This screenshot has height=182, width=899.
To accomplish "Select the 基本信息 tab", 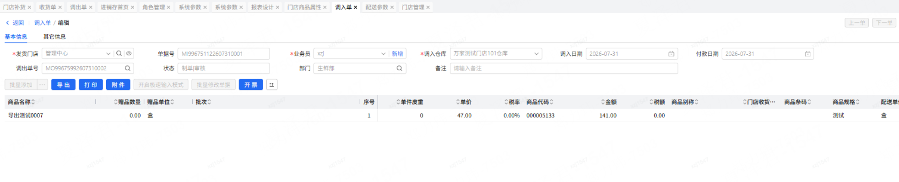I will tap(16, 36).
